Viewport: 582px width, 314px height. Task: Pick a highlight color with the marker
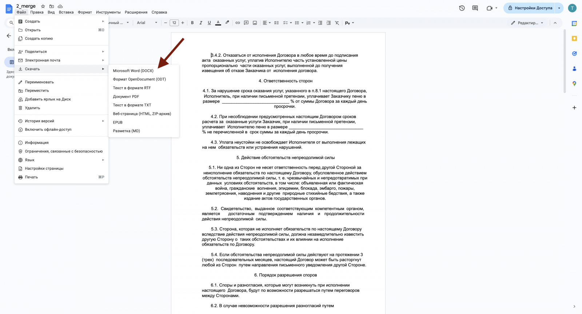click(227, 23)
